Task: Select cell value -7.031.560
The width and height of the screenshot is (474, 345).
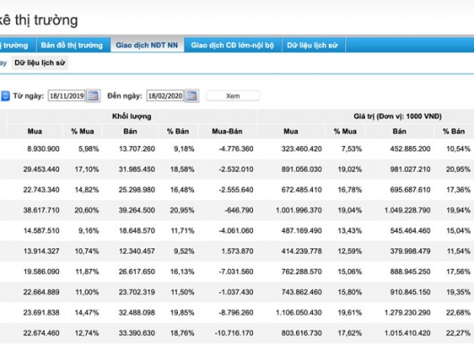Action: [x=236, y=272]
